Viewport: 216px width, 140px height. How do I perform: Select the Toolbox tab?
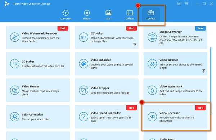[151, 15]
